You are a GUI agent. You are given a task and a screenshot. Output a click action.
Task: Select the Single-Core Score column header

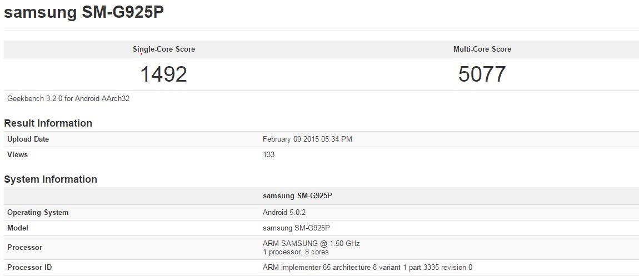coord(164,49)
